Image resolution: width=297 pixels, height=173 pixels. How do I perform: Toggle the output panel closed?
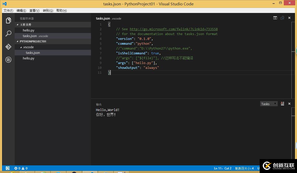click(x=289, y=104)
